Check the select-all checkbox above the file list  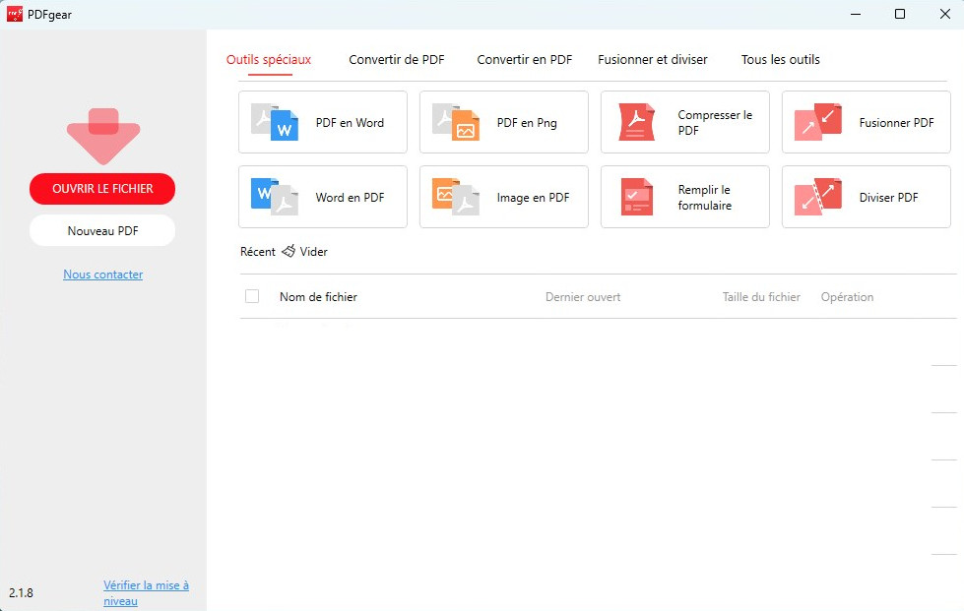pos(252,296)
